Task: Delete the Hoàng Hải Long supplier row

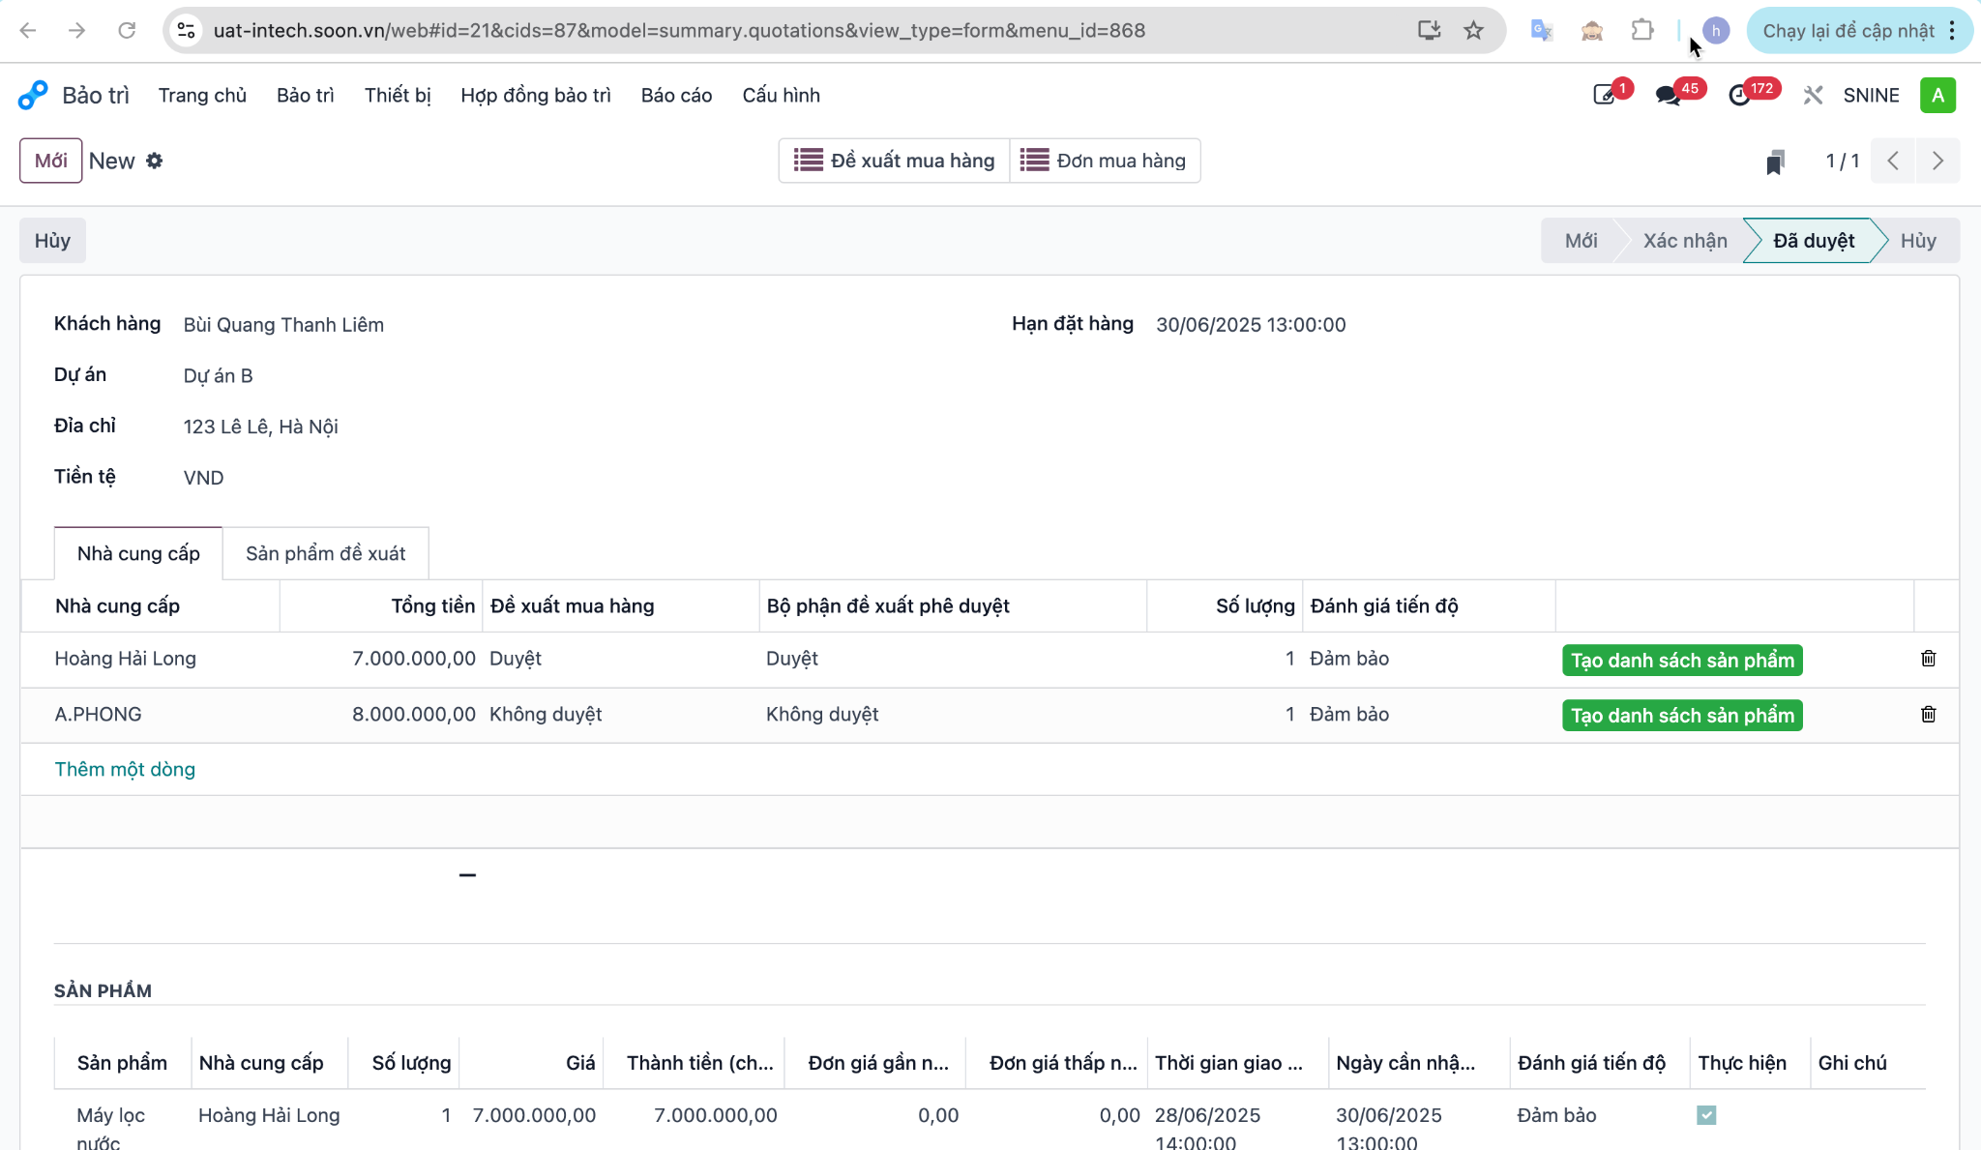Action: (x=1928, y=659)
